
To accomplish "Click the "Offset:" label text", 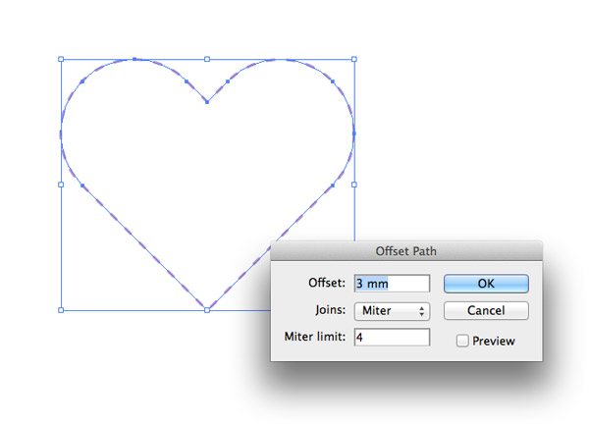I will [x=327, y=283].
